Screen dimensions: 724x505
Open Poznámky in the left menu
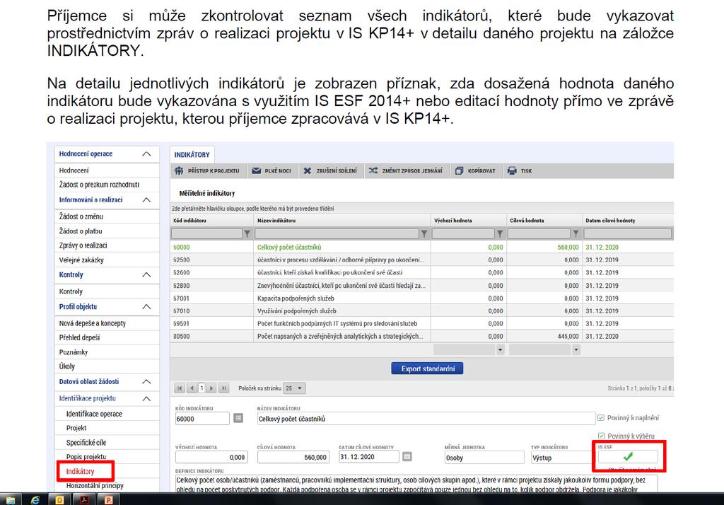[74, 352]
